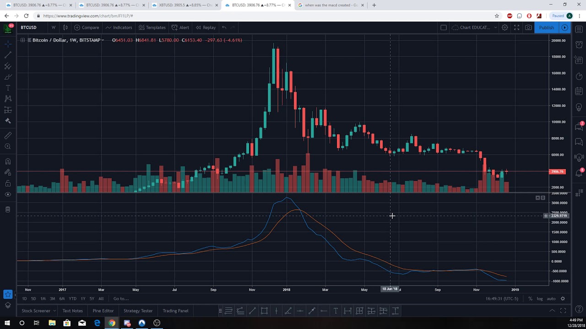Open chat bubble with 2 notifications
This screenshot has height=329, width=586.
click(x=579, y=127)
